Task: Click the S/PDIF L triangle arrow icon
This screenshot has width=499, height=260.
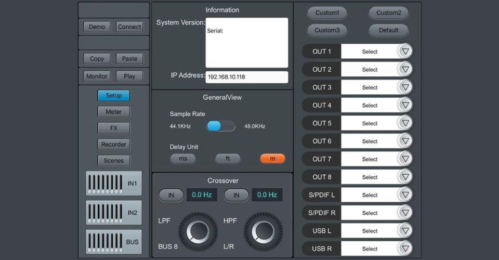Action: coord(405,195)
